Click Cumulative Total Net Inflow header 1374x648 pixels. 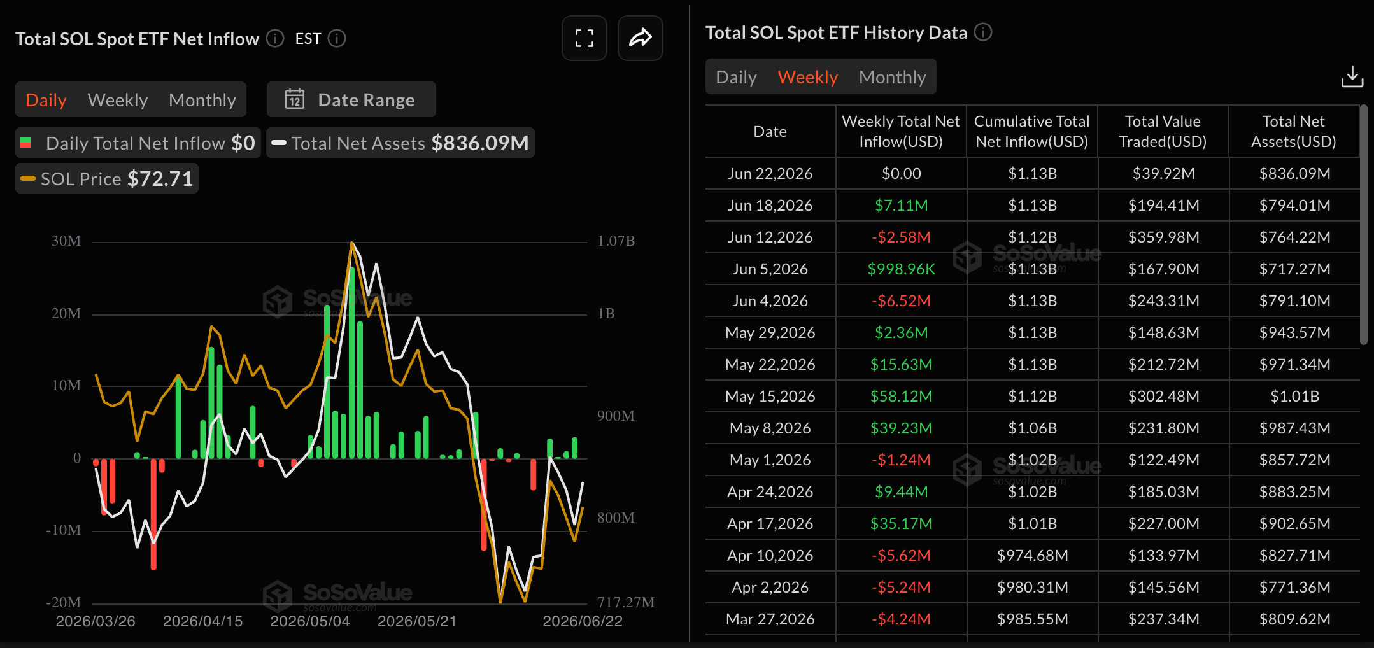(x=1032, y=132)
